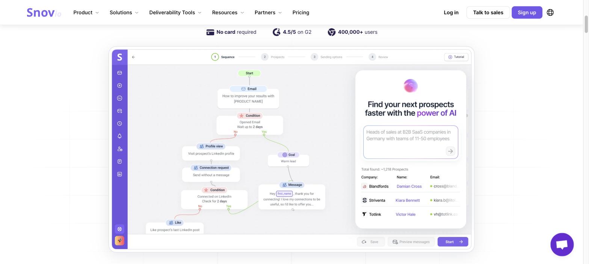
Task: Open the Tutorial button
Action: 456,57
